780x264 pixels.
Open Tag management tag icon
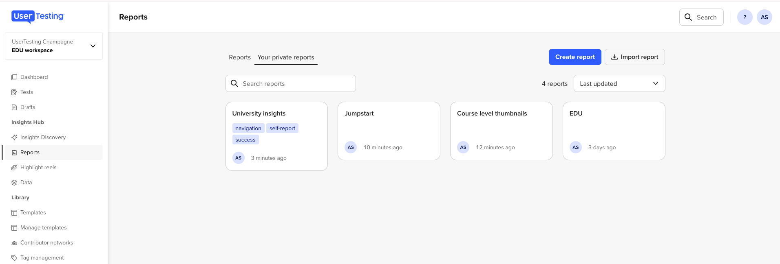click(x=14, y=258)
